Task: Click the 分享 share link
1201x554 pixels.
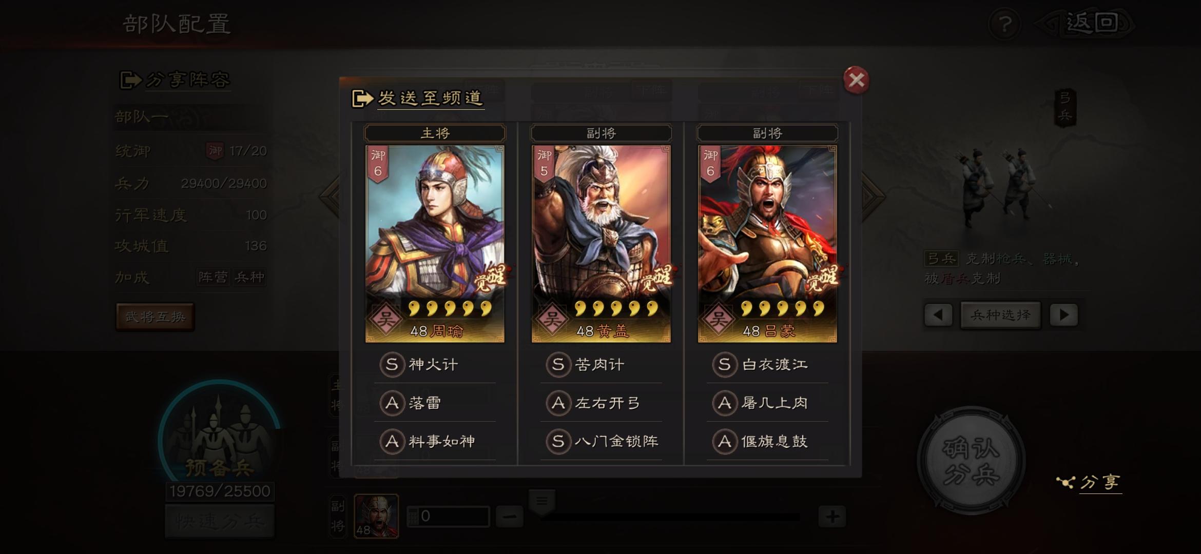Action: (x=1090, y=482)
